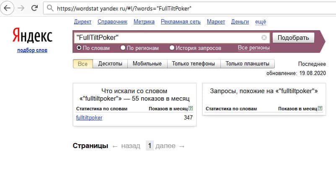Open the "Директ" link in top navigation
Image resolution: width=336 pixels, height=169 pixels.
point(83,21)
